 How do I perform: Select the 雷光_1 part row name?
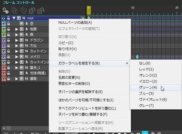tap(35, 68)
